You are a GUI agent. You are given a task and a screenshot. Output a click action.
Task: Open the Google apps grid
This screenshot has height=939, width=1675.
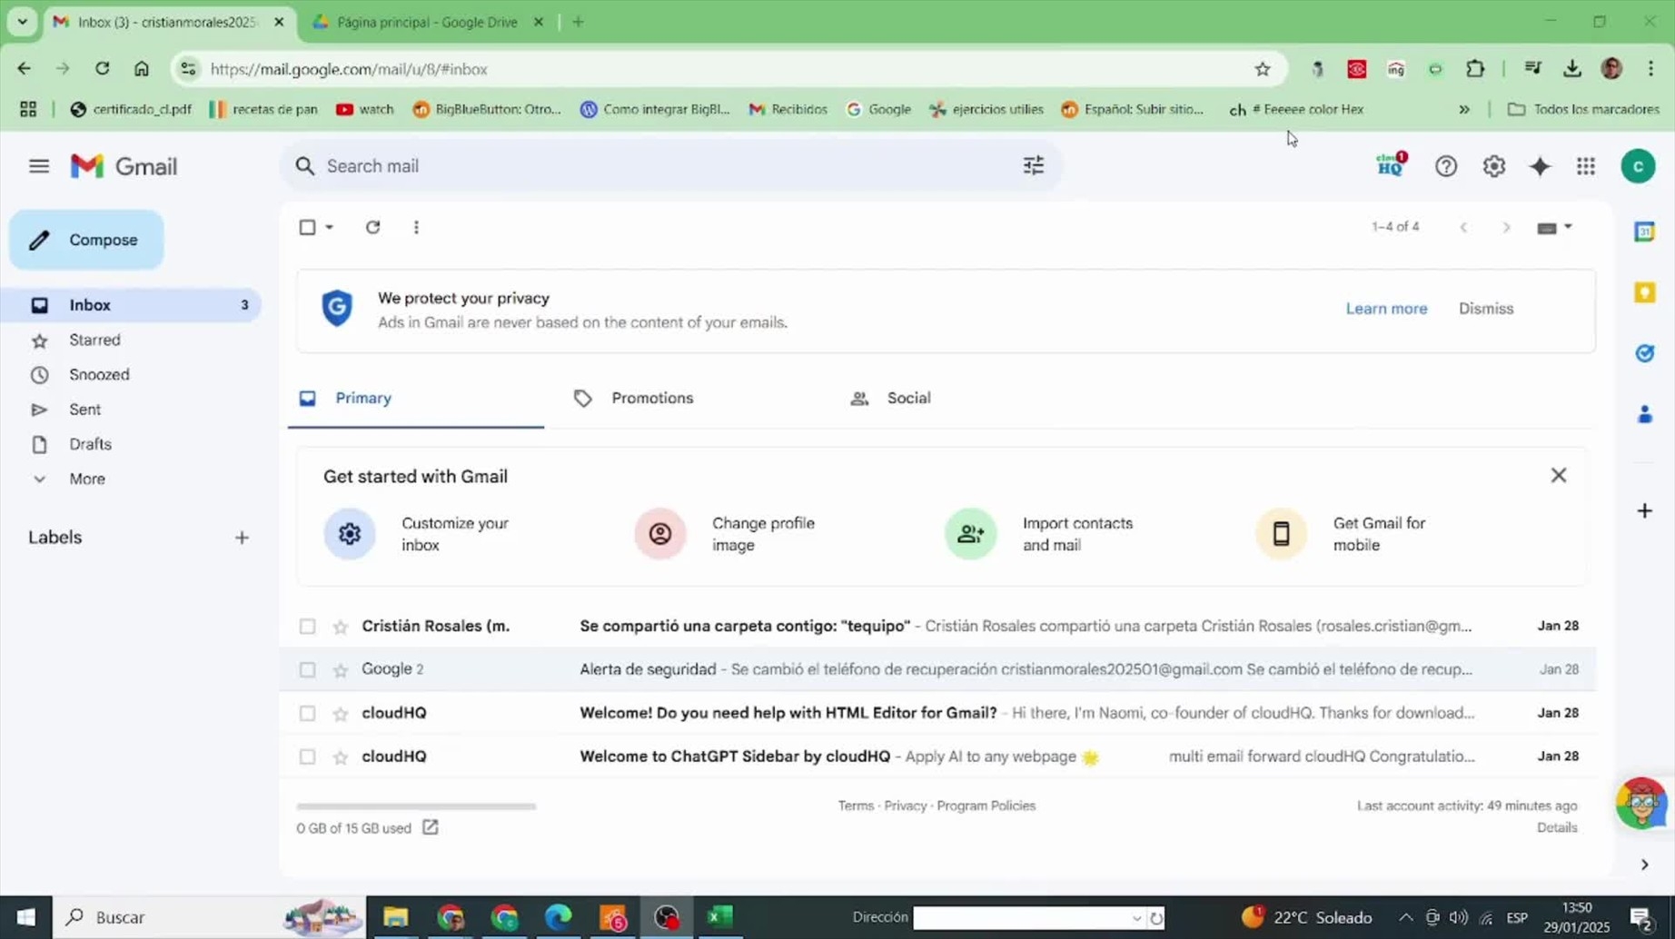coord(1585,166)
